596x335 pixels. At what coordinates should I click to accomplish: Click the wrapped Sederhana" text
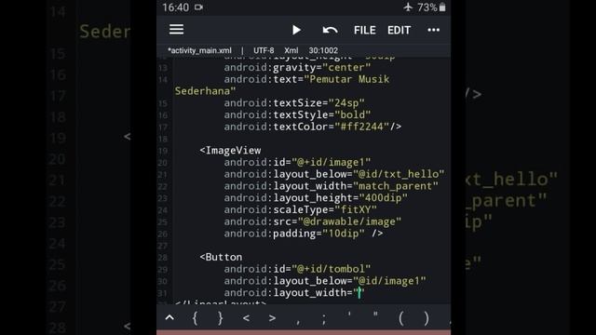click(205, 91)
